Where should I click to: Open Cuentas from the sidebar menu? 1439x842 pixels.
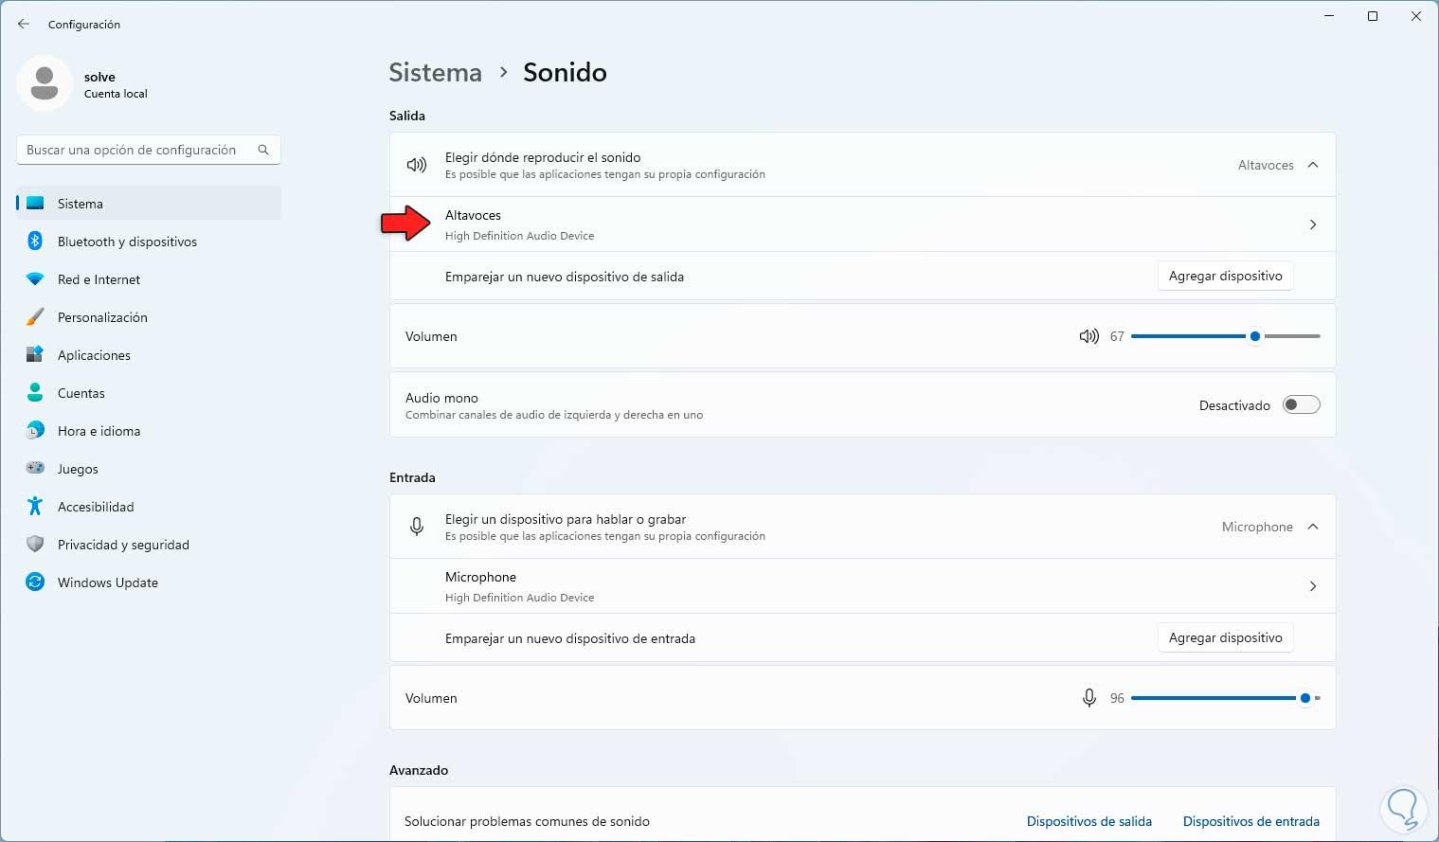(x=35, y=393)
